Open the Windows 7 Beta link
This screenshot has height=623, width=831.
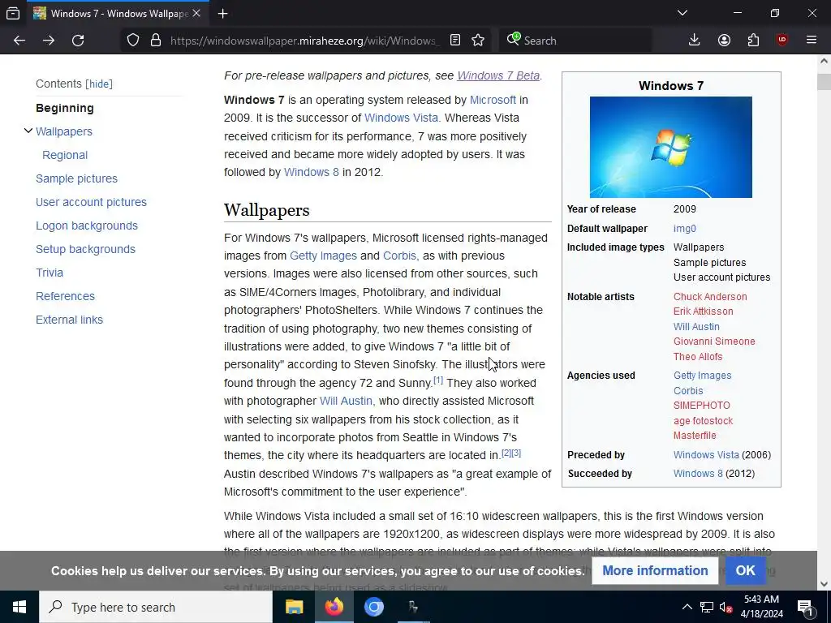coord(498,75)
